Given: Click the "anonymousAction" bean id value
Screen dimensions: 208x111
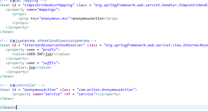Looking at the screenshot, I should click(x=40, y=90).
